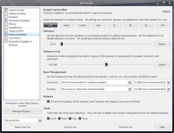This screenshot has width=174, height=133.
Task: Click the Help button
Action: (x=162, y=127)
